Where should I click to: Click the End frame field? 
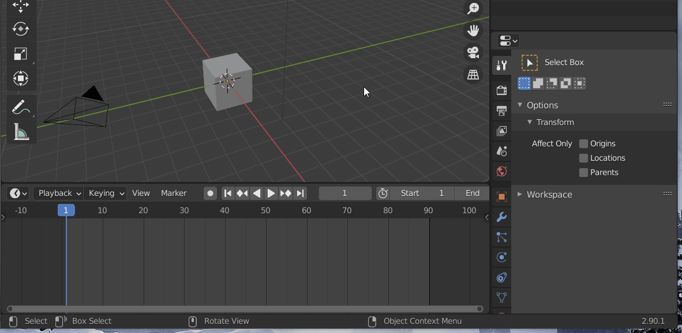click(x=472, y=193)
